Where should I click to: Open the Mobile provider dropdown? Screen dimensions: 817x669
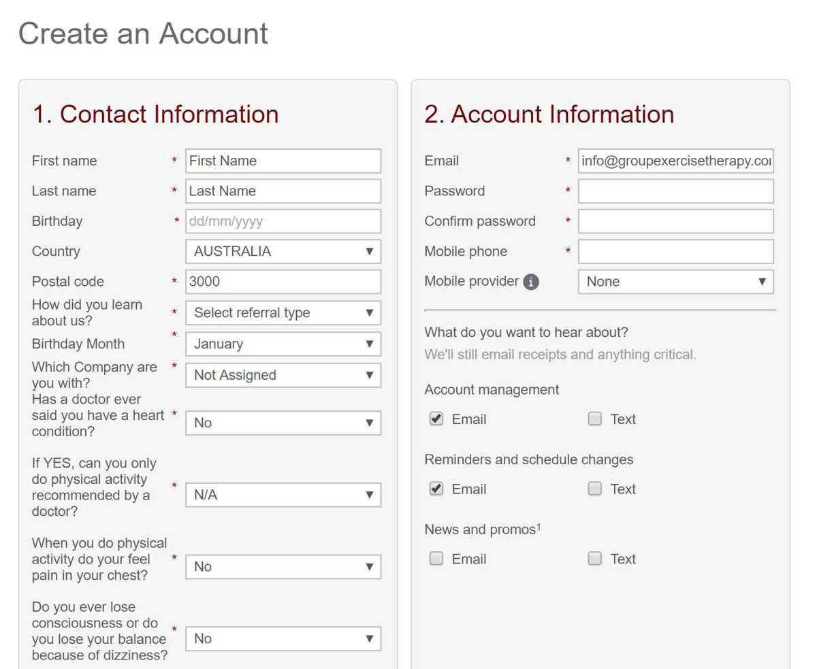(675, 282)
